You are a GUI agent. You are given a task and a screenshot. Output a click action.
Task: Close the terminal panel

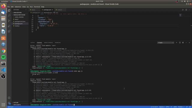tap(189, 43)
